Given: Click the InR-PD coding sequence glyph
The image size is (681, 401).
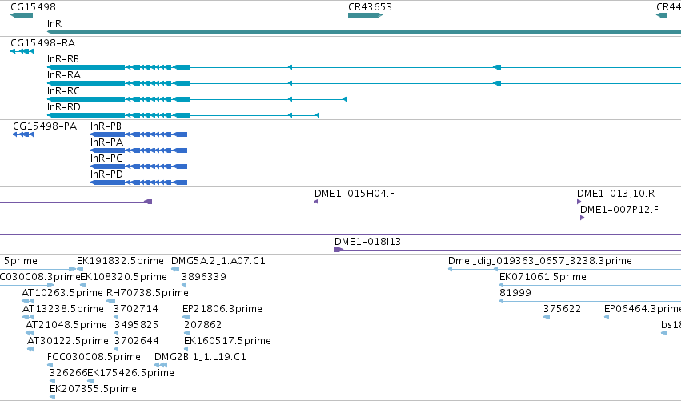Looking at the screenshot, I should [139, 182].
